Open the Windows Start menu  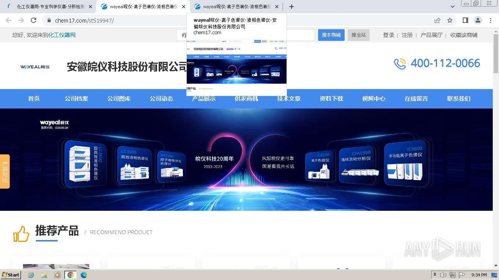11,275
